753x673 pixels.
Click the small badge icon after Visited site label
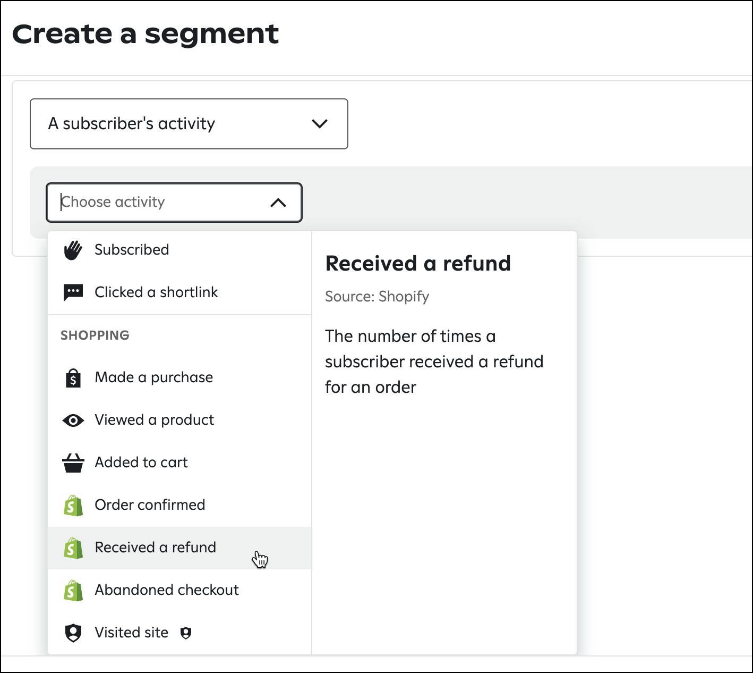186,633
